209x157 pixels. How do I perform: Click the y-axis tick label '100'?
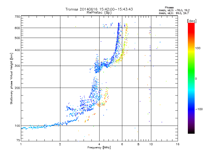(x=17, y=126)
